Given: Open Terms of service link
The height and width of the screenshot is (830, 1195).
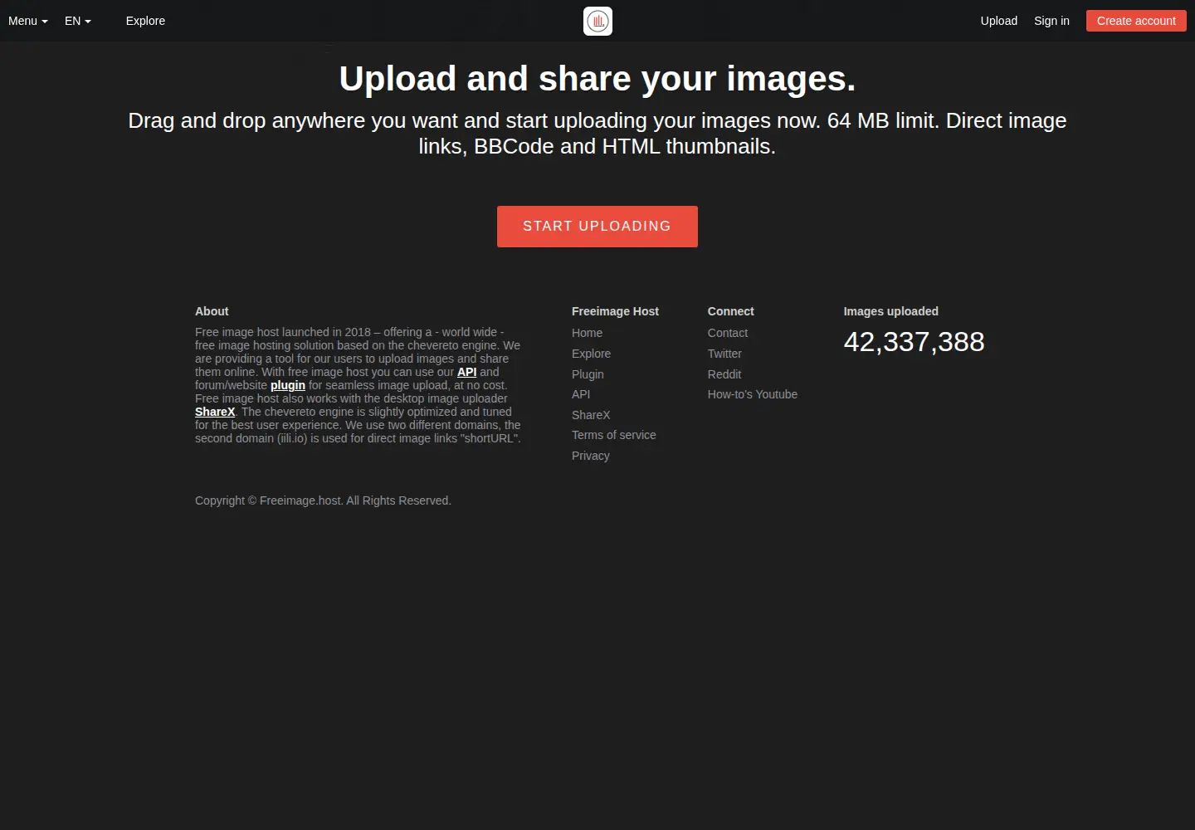Looking at the screenshot, I should point(613,435).
